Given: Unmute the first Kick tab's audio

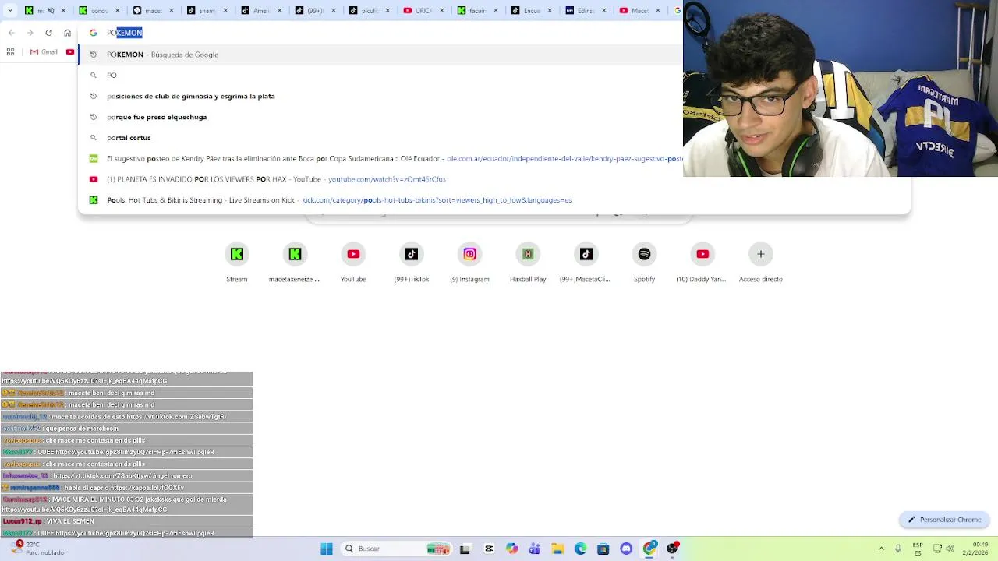Looking at the screenshot, I should tap(51, 10).
